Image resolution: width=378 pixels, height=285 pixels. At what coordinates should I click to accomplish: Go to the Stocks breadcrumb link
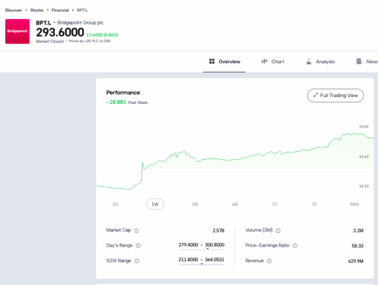click(x=37, y=10)
